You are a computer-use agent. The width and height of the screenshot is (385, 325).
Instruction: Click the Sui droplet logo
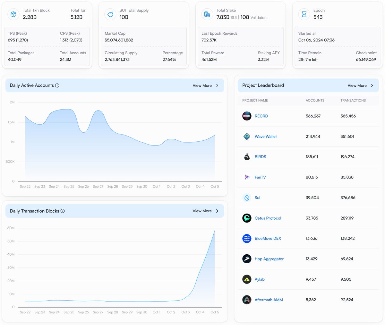247,198
